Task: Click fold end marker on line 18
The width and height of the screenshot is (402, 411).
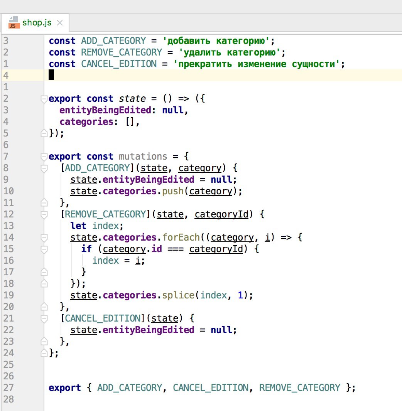Action: (x=44, y=284)
